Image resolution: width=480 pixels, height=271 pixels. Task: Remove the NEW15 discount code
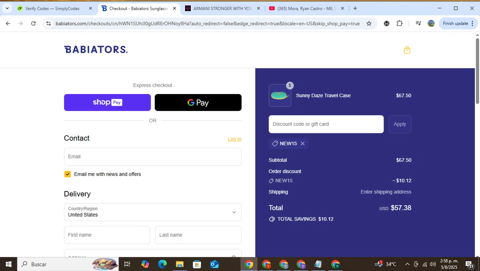(302, 143)
